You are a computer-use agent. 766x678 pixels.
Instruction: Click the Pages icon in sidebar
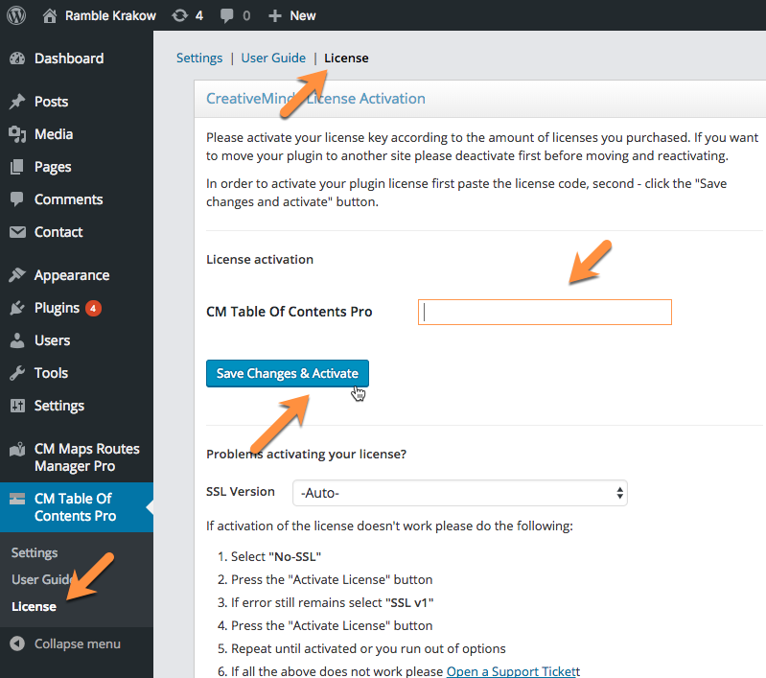(x=17, y=167)
